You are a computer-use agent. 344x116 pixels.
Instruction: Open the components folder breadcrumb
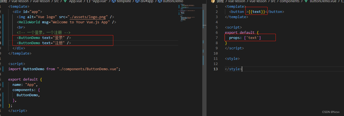tap(290, 1)
